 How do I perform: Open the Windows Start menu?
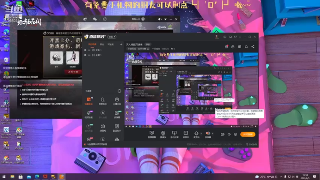(4, 176)
